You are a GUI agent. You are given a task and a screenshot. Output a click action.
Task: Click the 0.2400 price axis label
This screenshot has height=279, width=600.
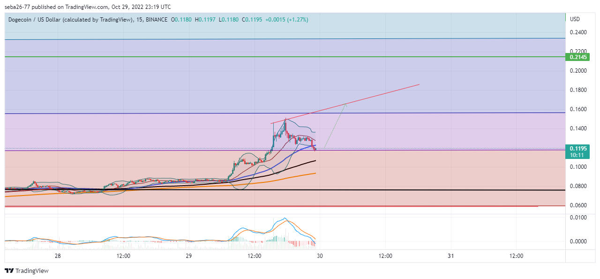click(x=577, y=32)
